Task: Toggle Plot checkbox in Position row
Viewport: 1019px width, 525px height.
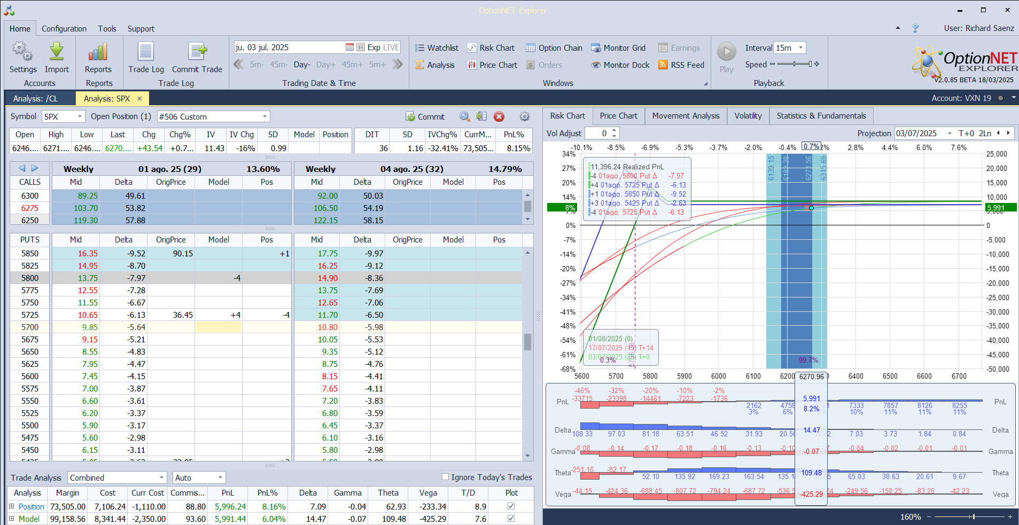Action: point(511,506)
